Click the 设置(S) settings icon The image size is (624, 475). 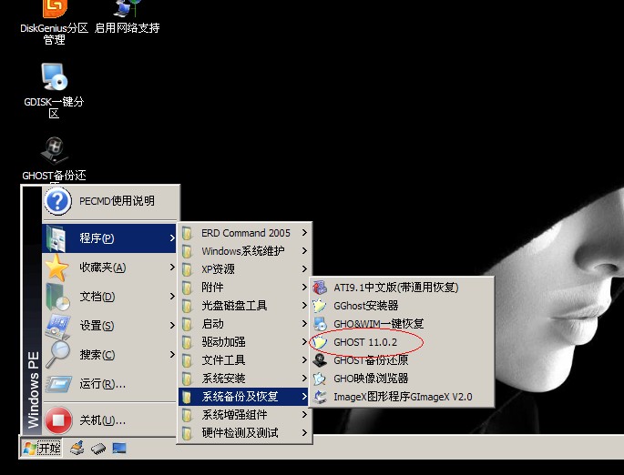[x=57, y=326]
